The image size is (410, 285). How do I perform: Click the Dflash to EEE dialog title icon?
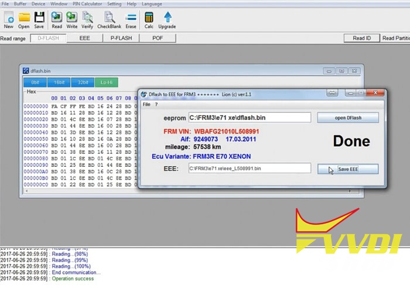143,94
